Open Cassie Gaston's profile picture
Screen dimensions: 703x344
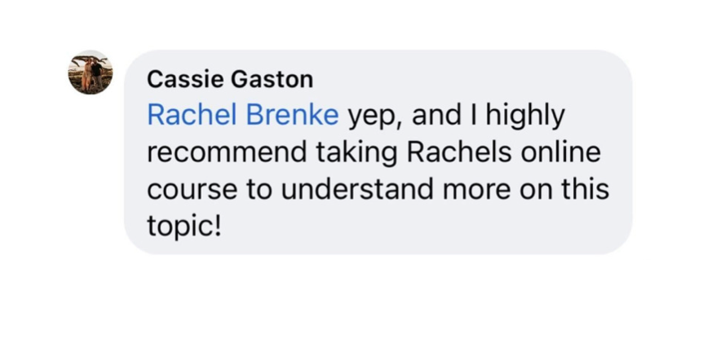tap(90, 73)
